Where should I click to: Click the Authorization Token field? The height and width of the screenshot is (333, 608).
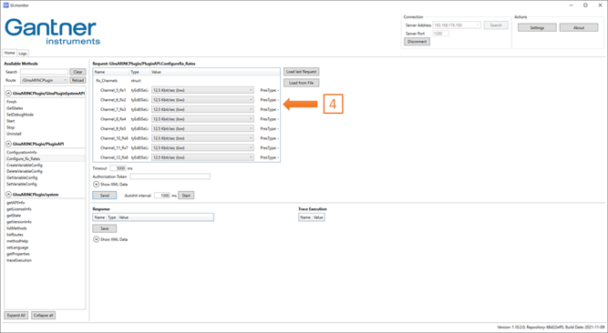coord(170,177)
